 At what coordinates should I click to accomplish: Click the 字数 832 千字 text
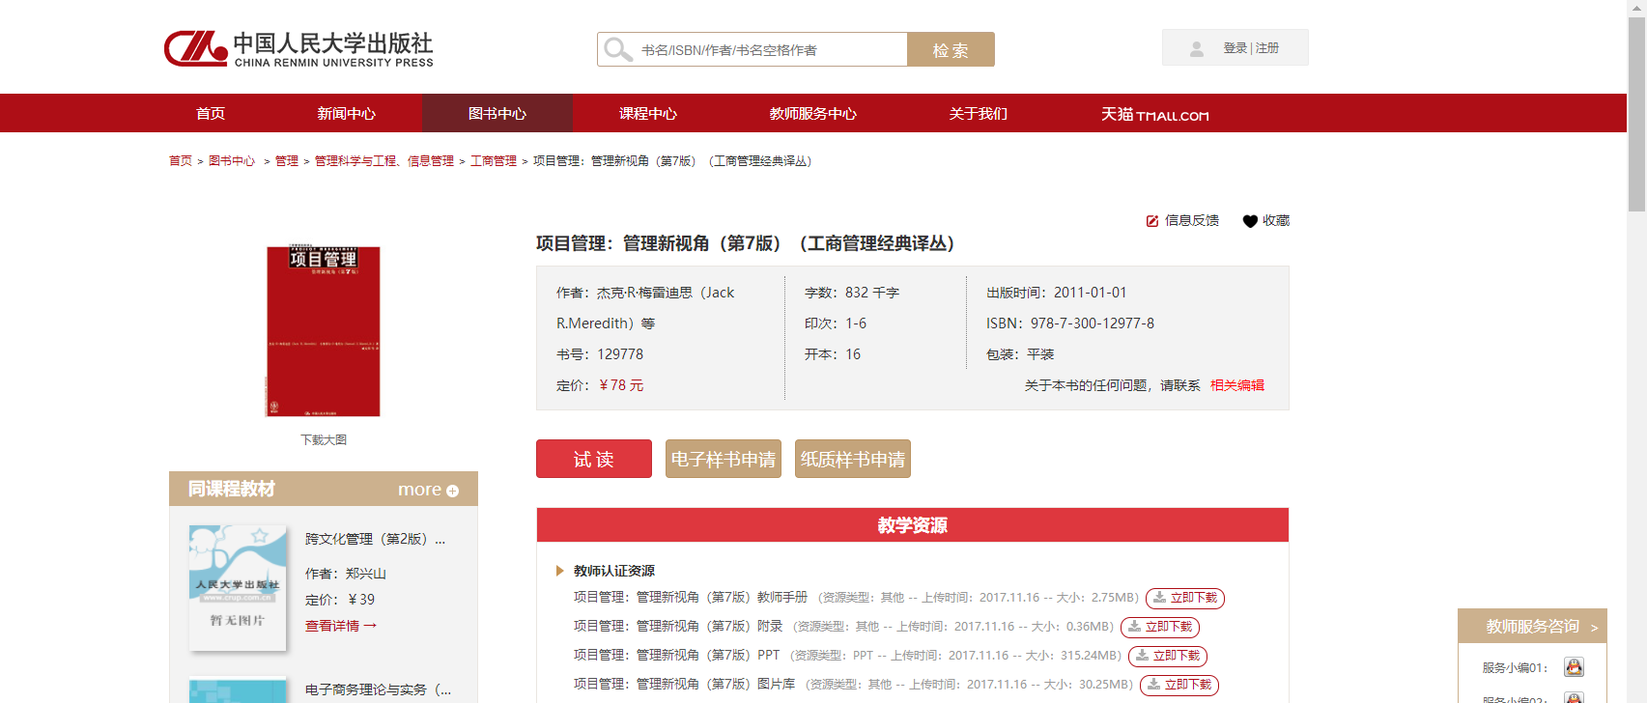click(x=852, y=293)
